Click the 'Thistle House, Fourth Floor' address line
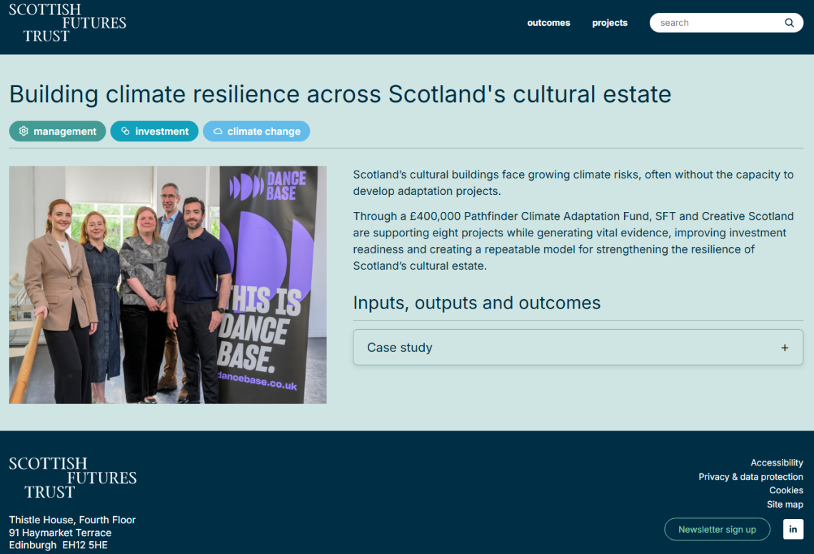The image size is (814, 554). click(x=72, y=520)
